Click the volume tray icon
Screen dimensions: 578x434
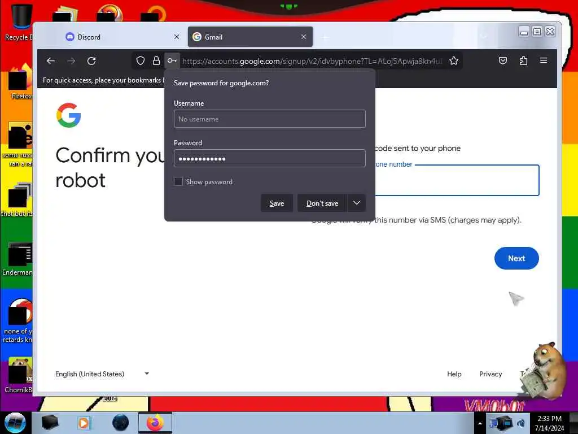[x=521, y=423]
